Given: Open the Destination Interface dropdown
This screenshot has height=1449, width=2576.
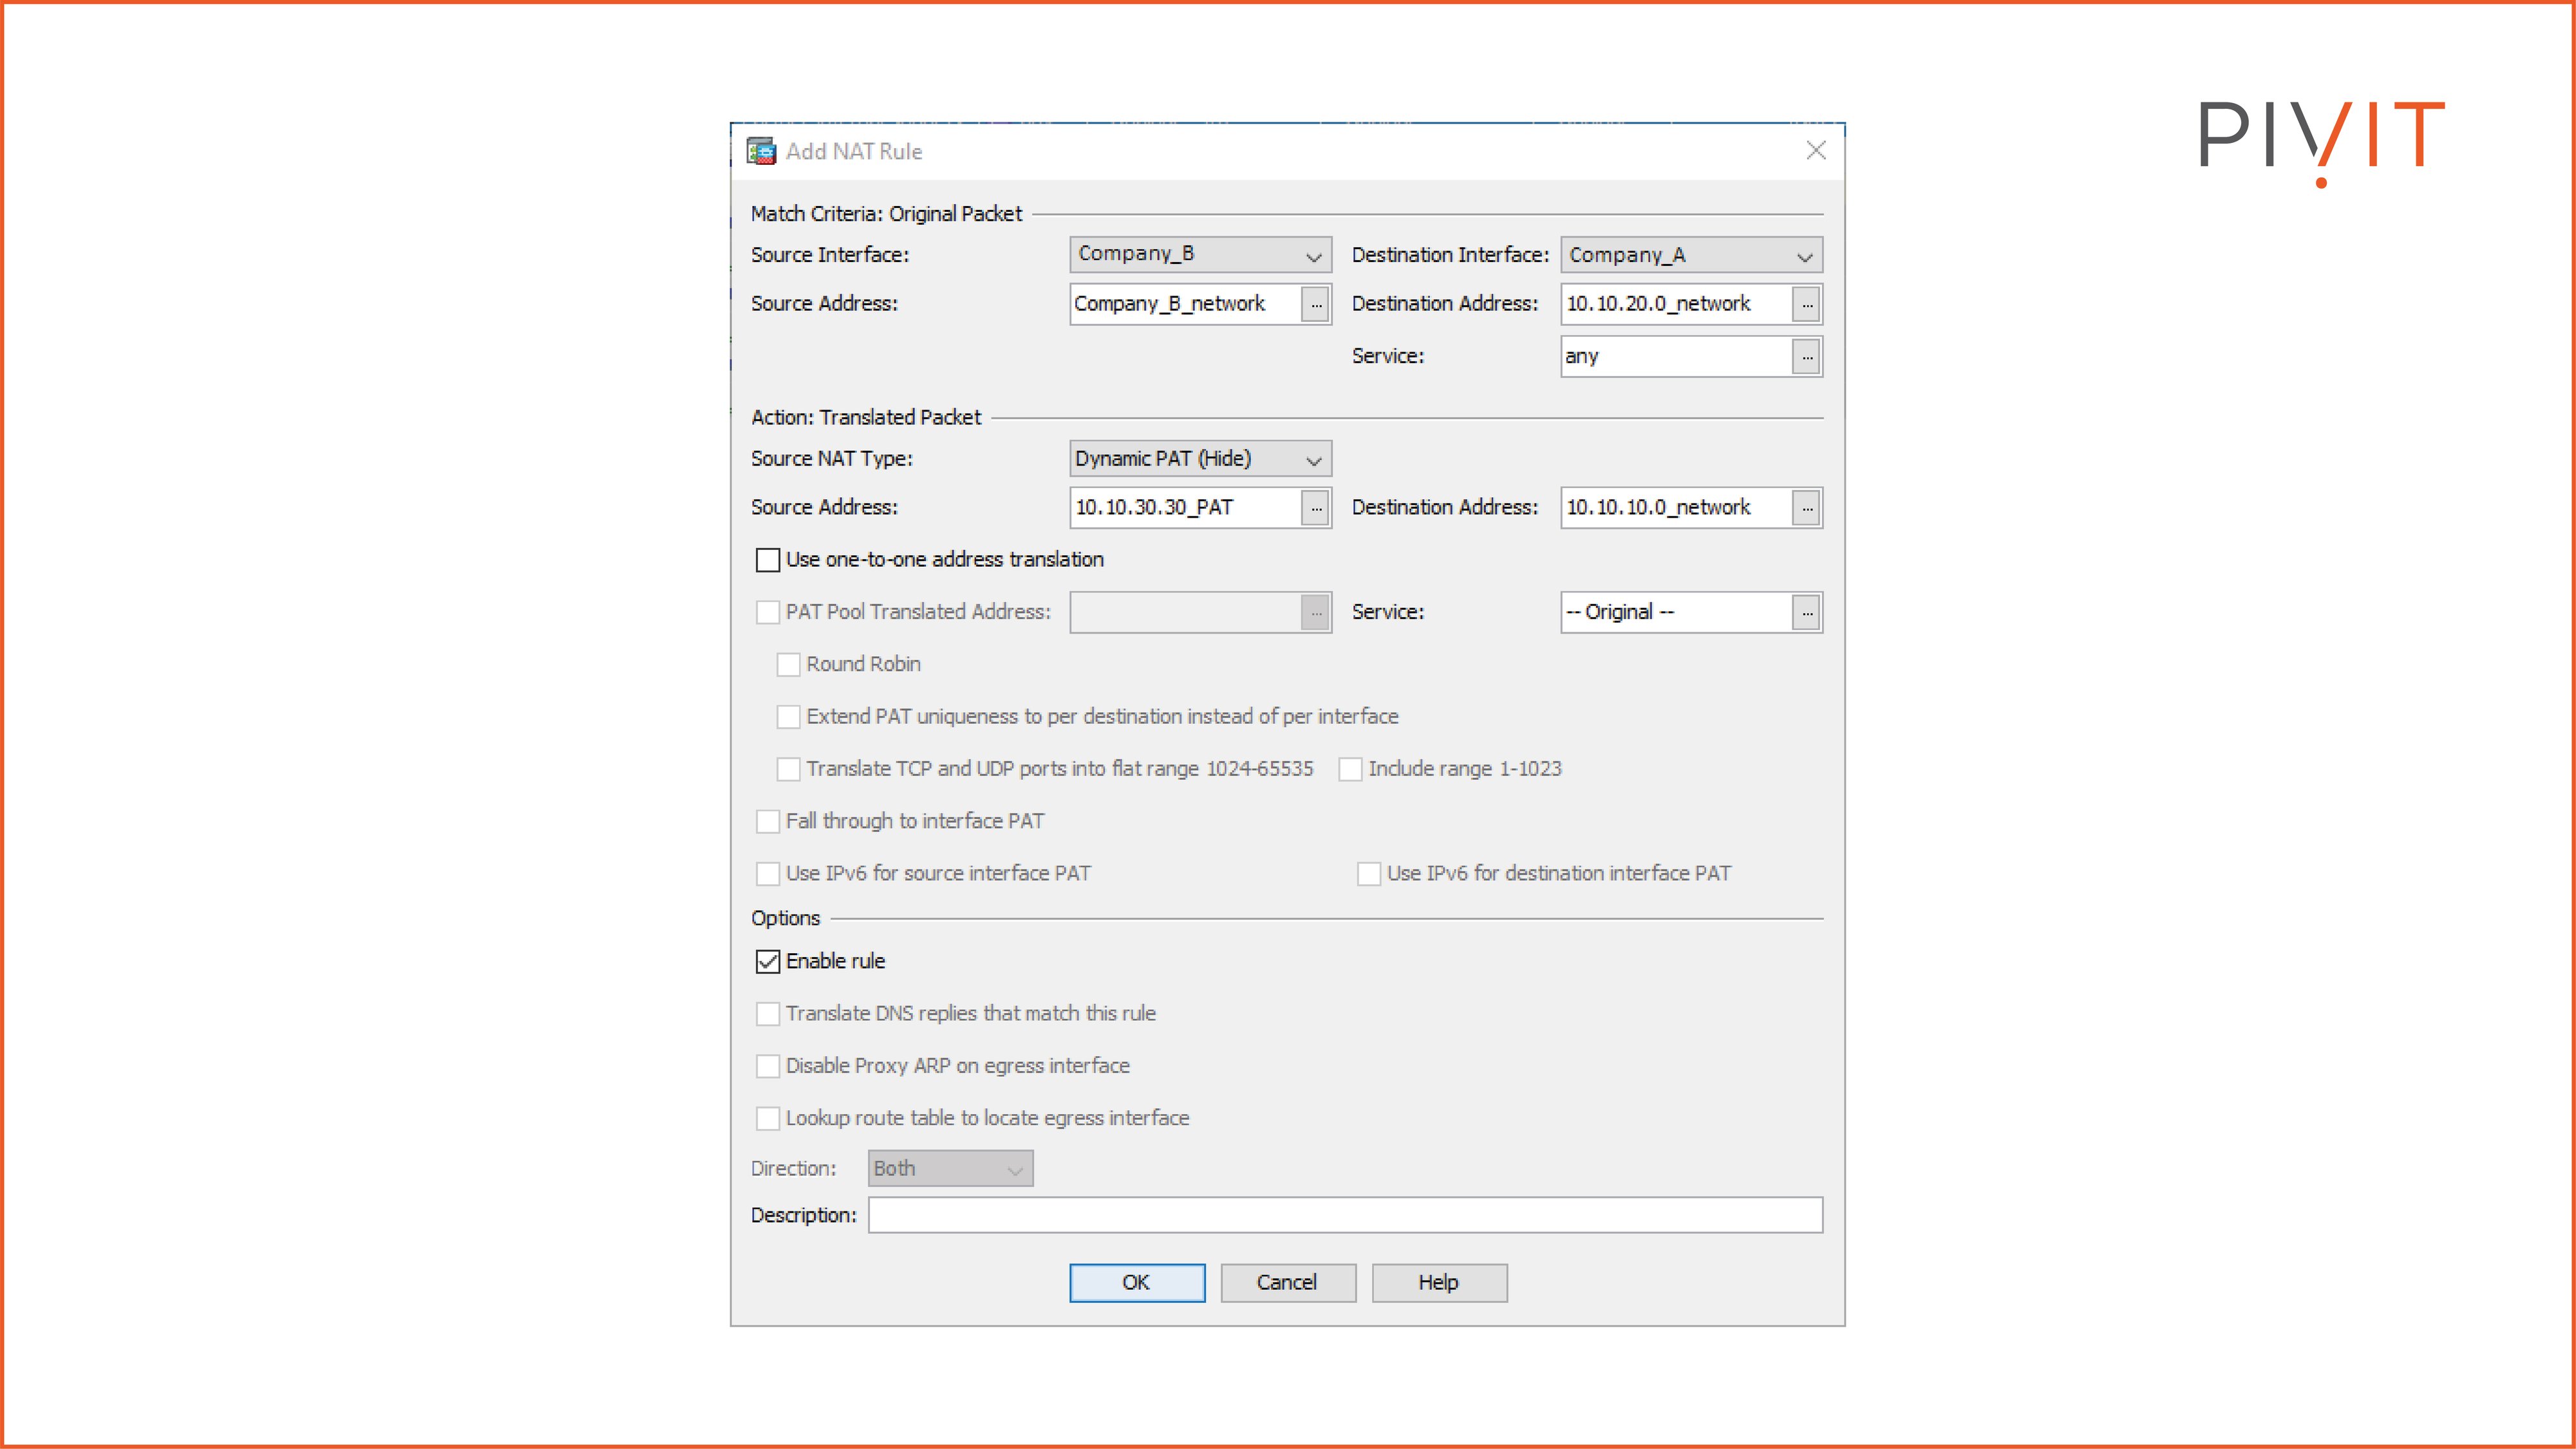Looking at the screenshot, I should pos(1806,255).
